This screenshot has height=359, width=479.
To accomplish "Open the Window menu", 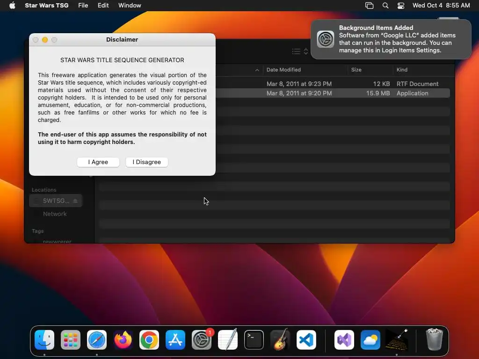I will [x=130, y=6].
